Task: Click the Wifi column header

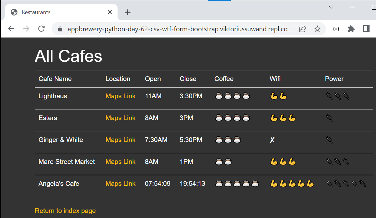Action: 275,79
